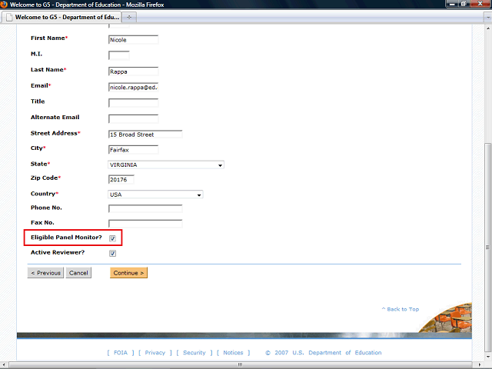Open a new tab with plus button
Image resolution: width=492 pixels, height=369 pixels.
point(129,17)
